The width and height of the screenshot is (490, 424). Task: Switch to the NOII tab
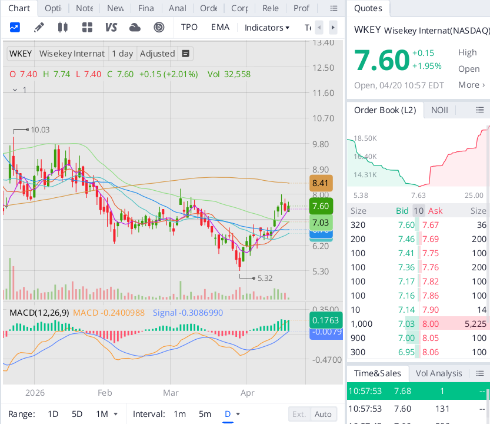(439, 110)
